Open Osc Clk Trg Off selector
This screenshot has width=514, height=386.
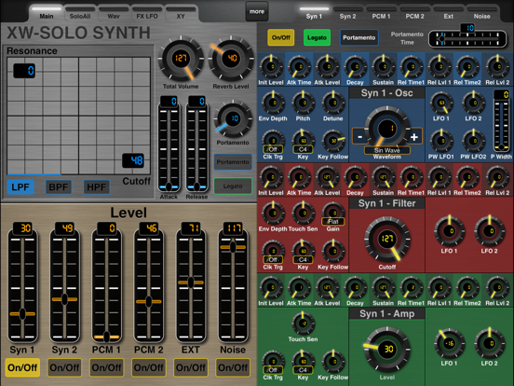point(273,149)
